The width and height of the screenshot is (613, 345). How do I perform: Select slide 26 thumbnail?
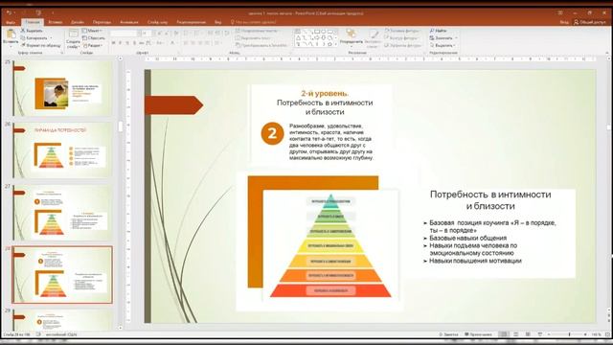[x=62, y=150]
